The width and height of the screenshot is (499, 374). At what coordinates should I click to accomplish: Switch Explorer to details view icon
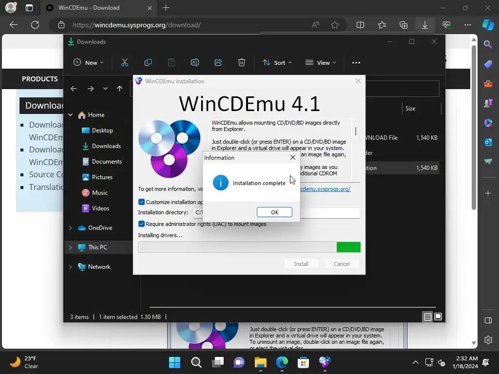[427, 317]
